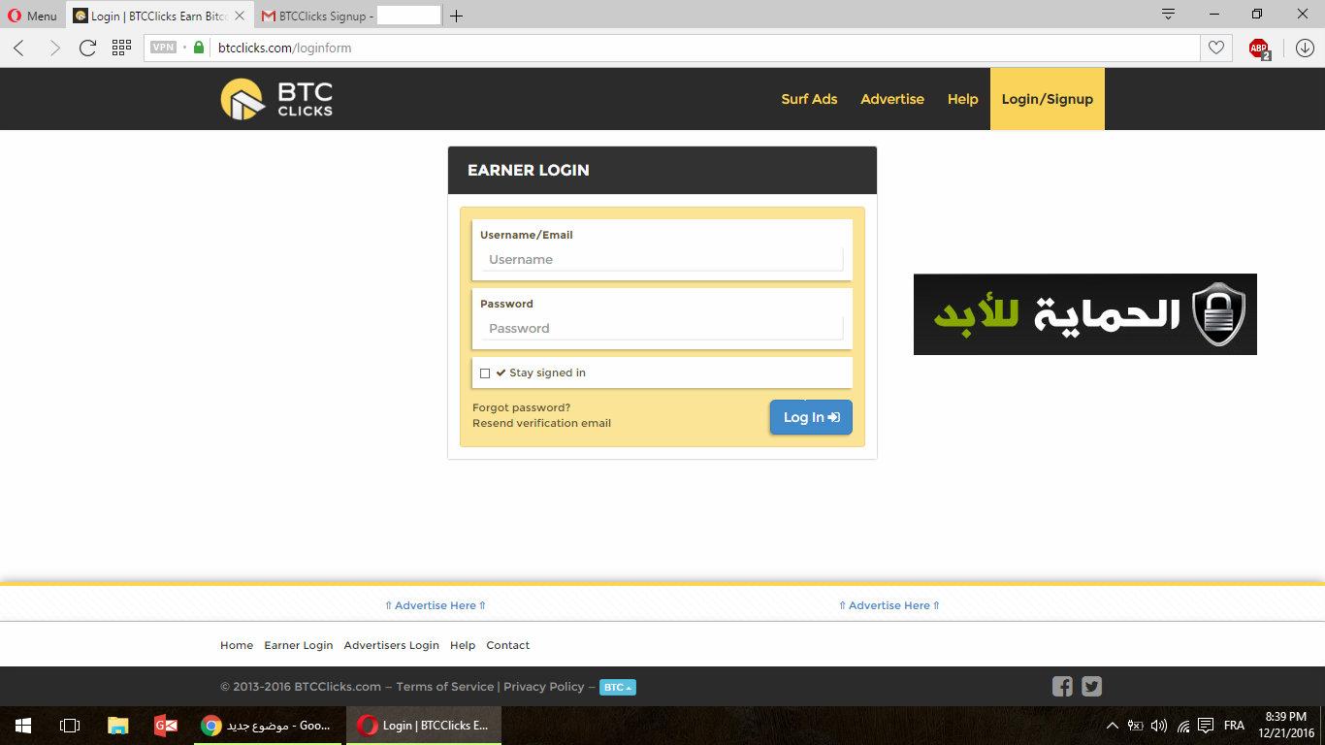Viewport: 1325px width, 745px height.
Task: Open the Privacy Policy link
Action: click(x=543, y=687)
